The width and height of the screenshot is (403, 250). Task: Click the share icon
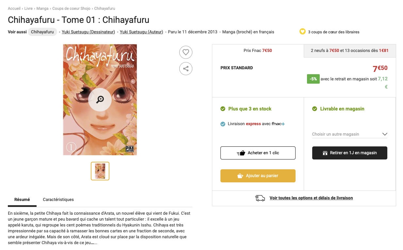pos(185,69)
